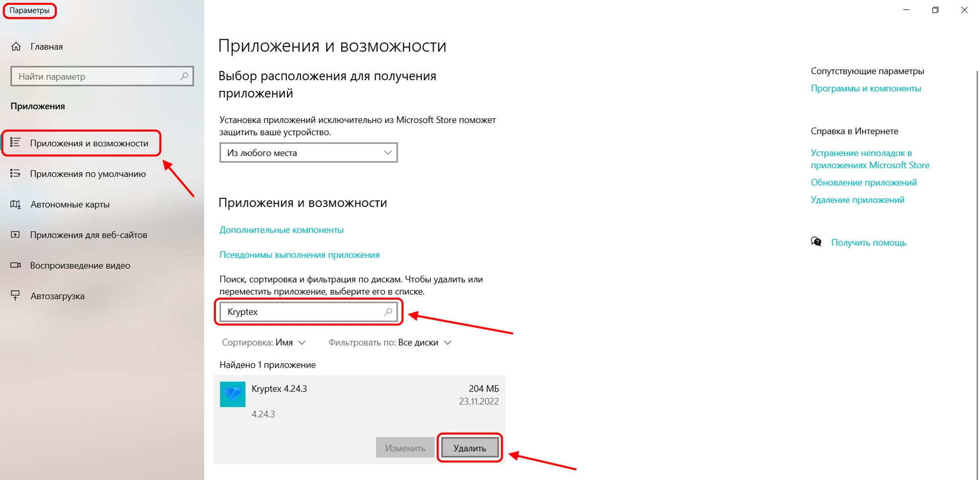
Task: Click the search icon in Kryptex field
Action: coord(388,312)
